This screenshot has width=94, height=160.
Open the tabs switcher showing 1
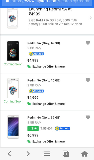click(66, 154)
